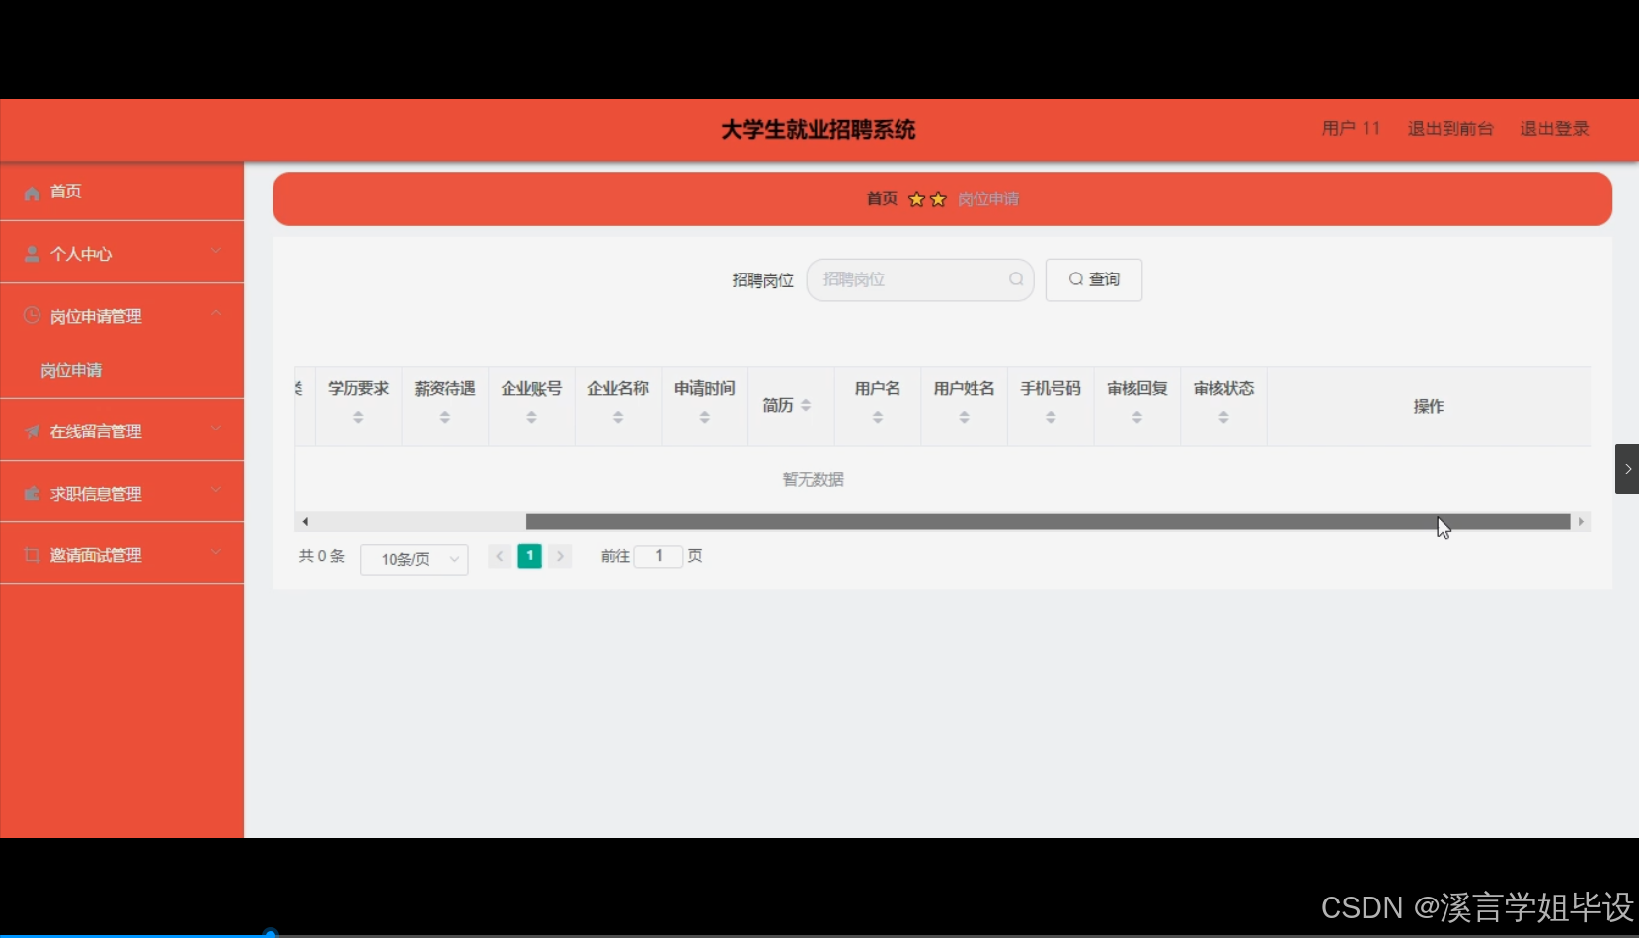The width and height of the screenshot is (1639, 938).
Task: Open the 邀请面试管理 sidebar menu
Action: [121, 555]
